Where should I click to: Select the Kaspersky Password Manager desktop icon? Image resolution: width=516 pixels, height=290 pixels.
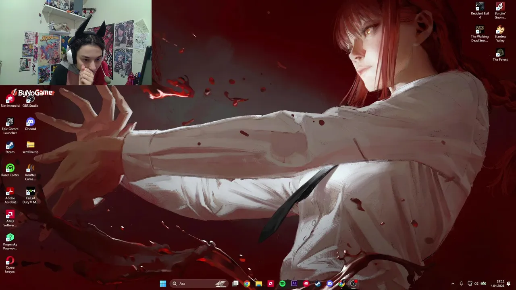pyautogui.click(x=10, y=242)
